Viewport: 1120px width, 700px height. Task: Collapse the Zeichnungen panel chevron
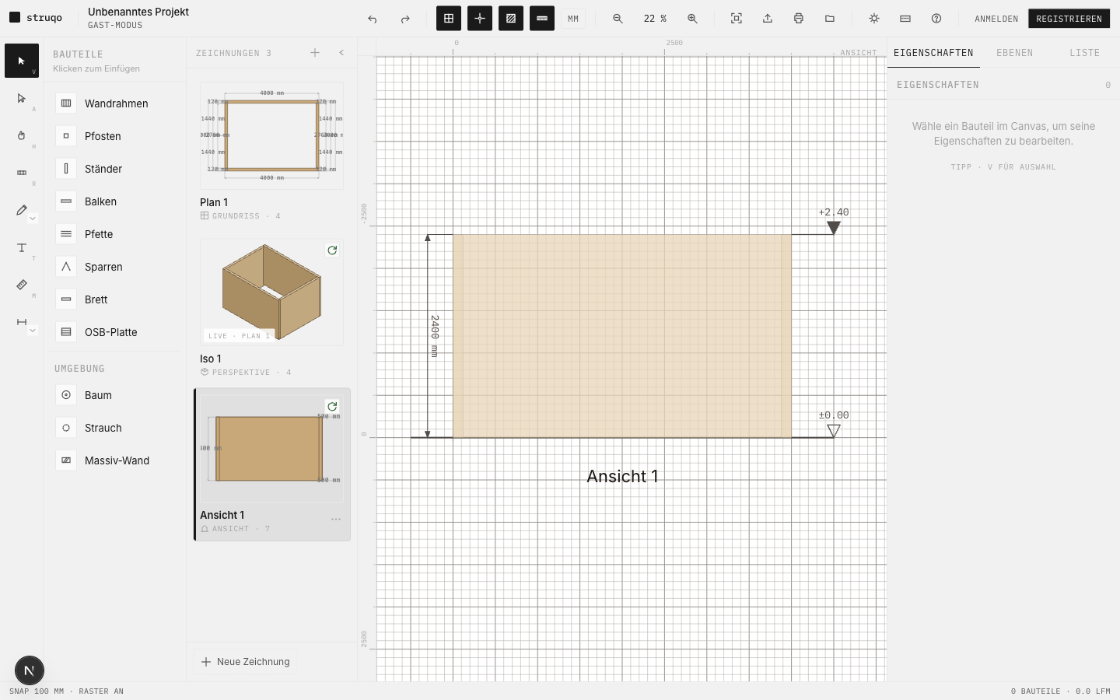pos(341,53)
